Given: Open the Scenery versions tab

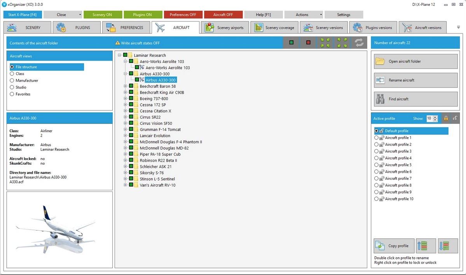Looking at the screenshot, I should click(323, 27).
